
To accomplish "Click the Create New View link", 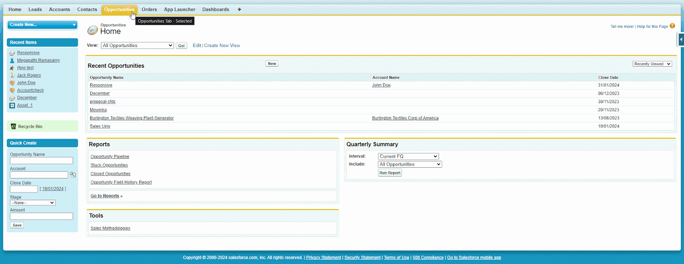I will (x=222, y=45).
